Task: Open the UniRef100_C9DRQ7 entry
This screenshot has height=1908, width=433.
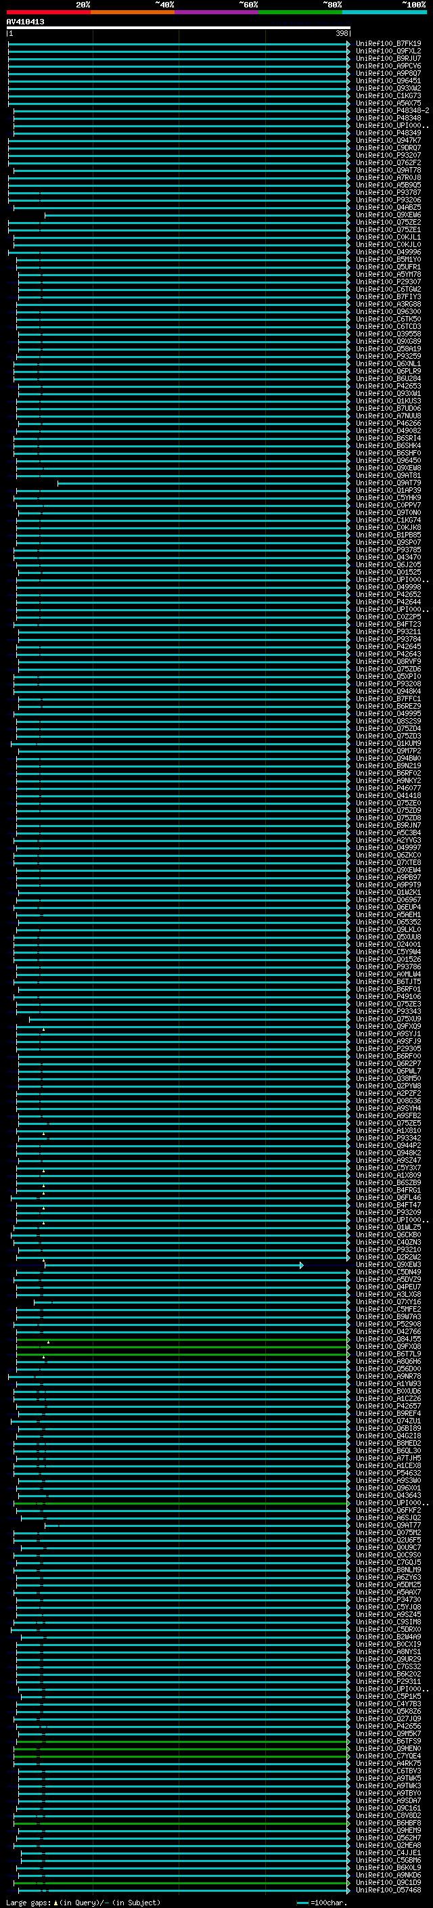Action: tap(388, 148)
